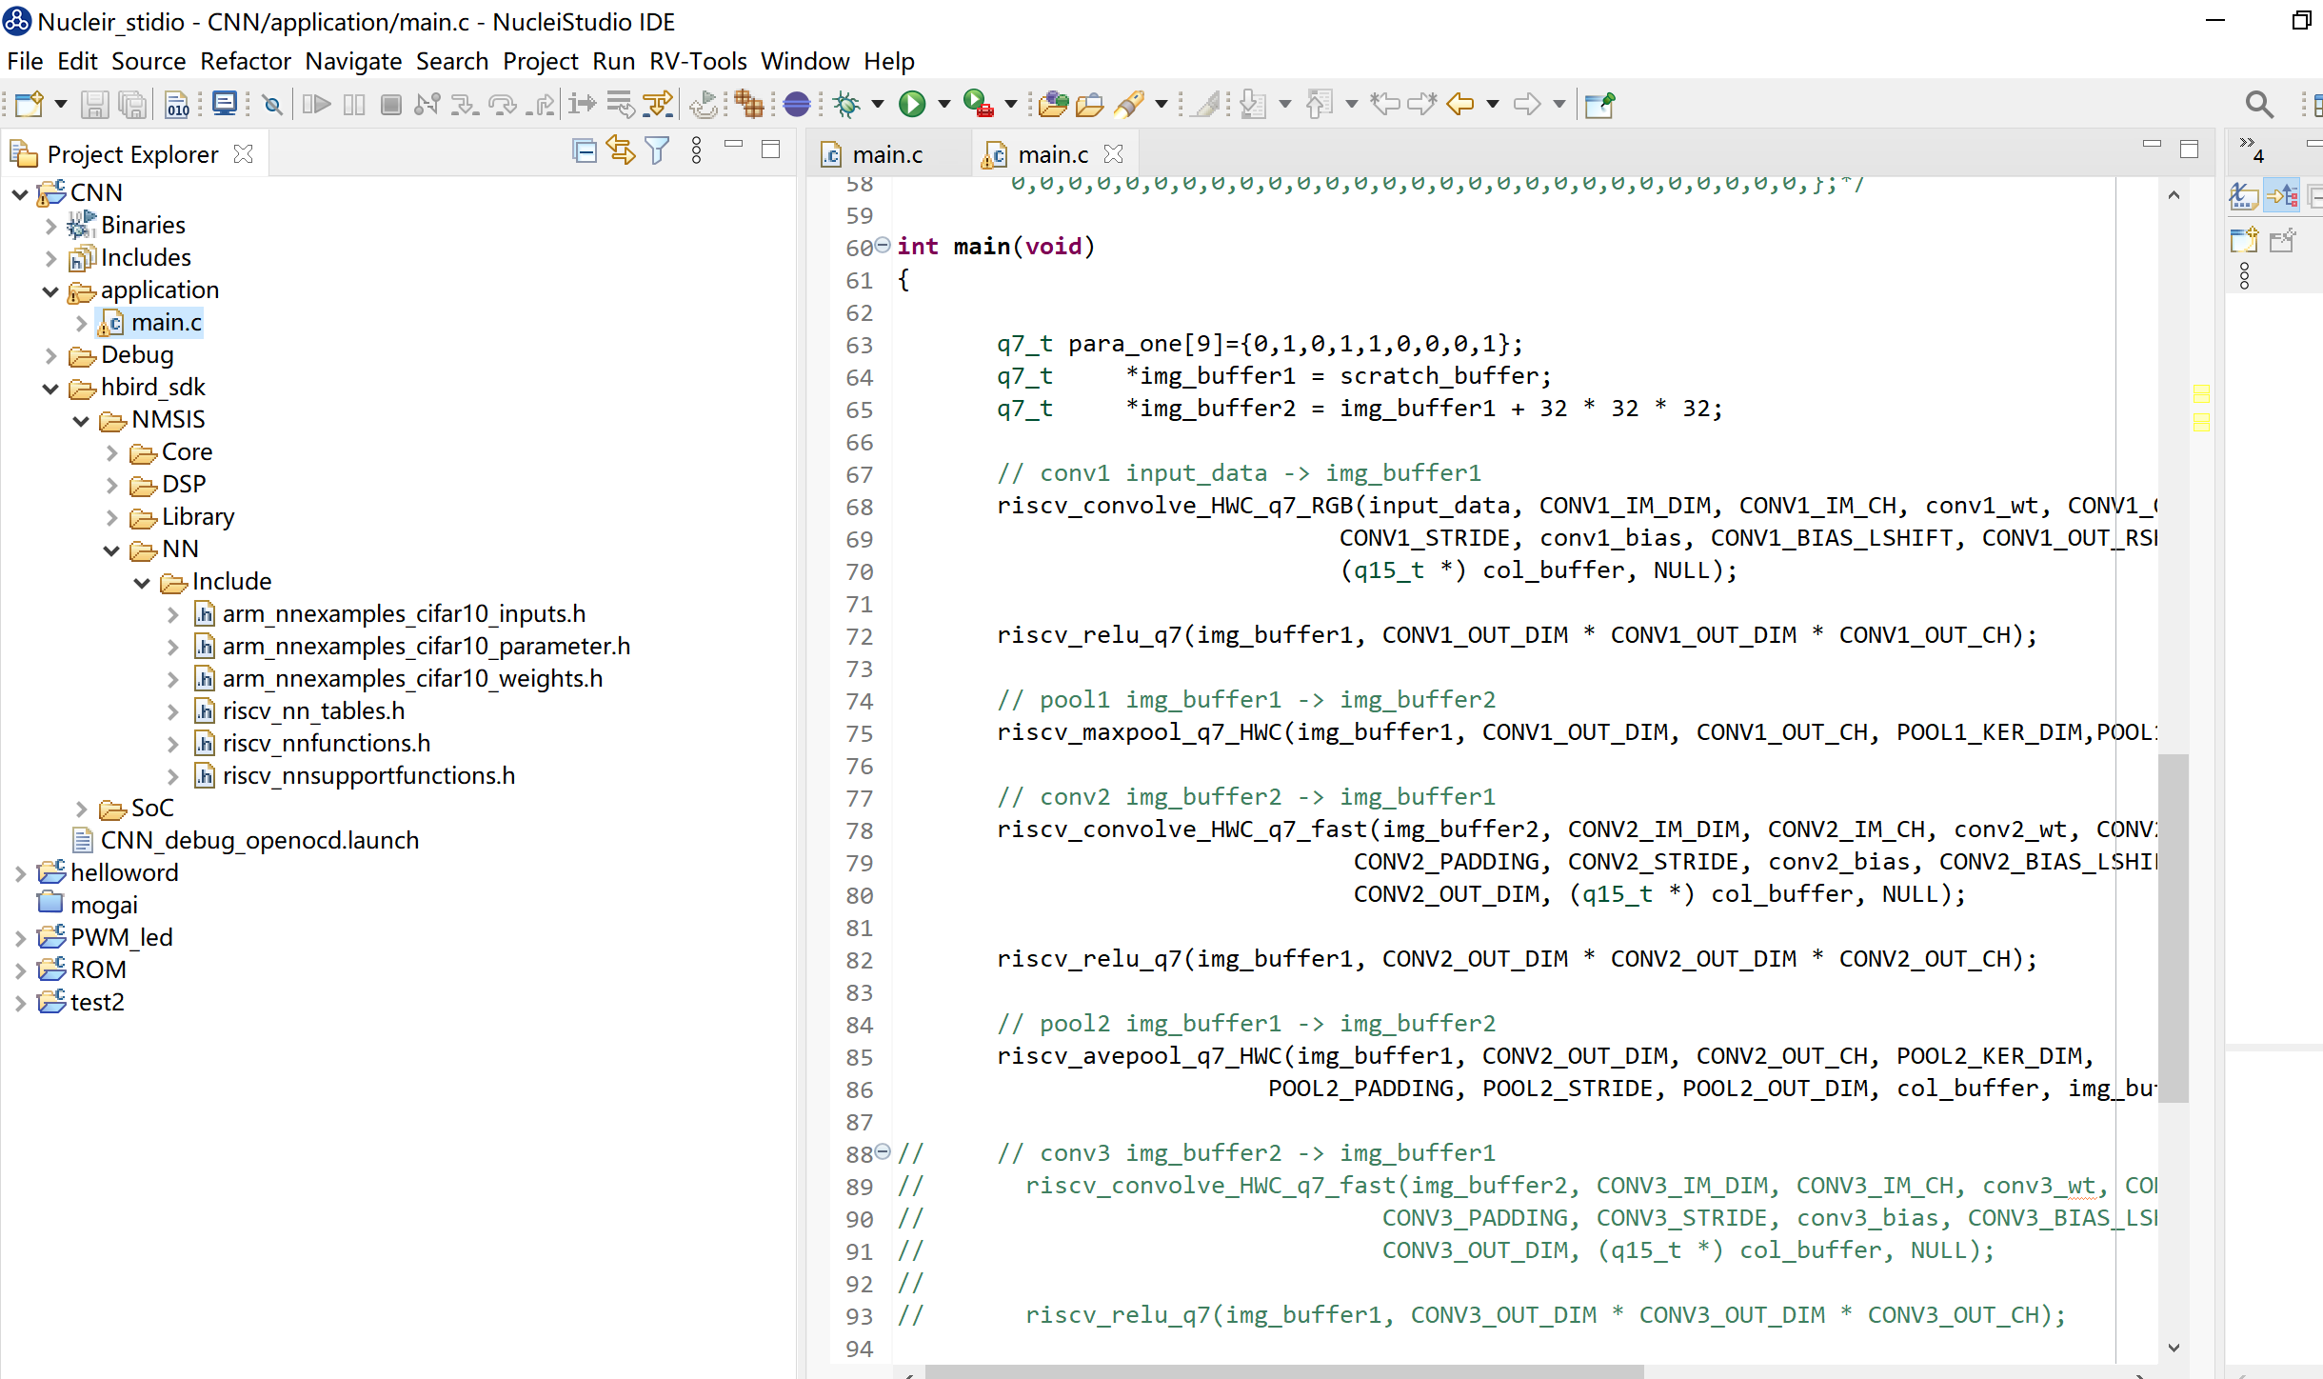
Task: Open the RV-Tools menu
Action: 698,61
